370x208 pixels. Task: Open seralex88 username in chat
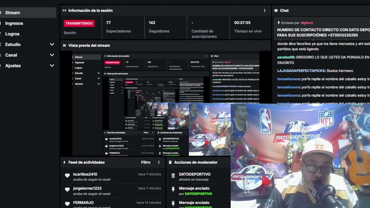[286, 57]
